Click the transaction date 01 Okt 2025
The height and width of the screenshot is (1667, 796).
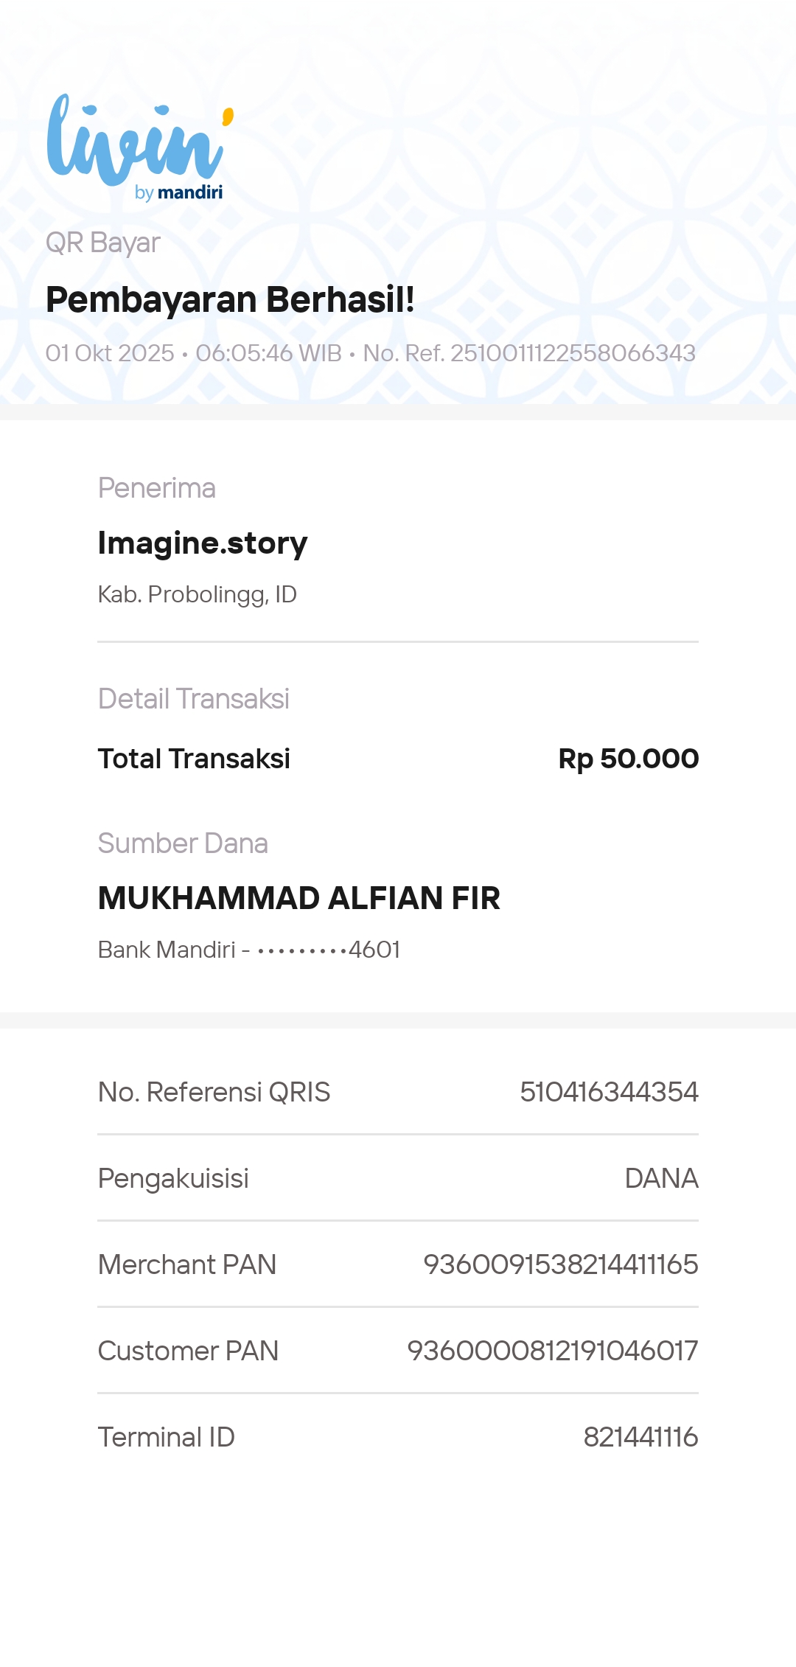point(110,353)
